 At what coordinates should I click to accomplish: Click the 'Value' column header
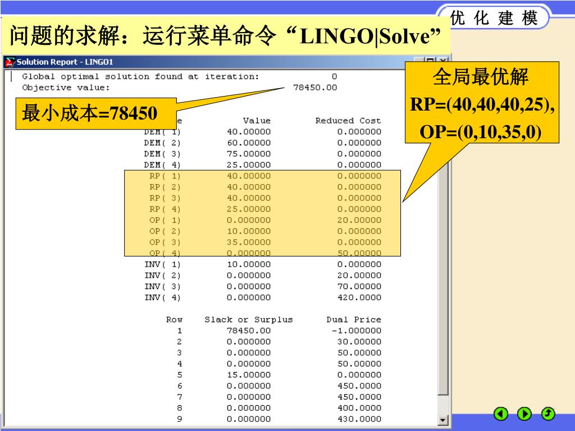[257, 121]
